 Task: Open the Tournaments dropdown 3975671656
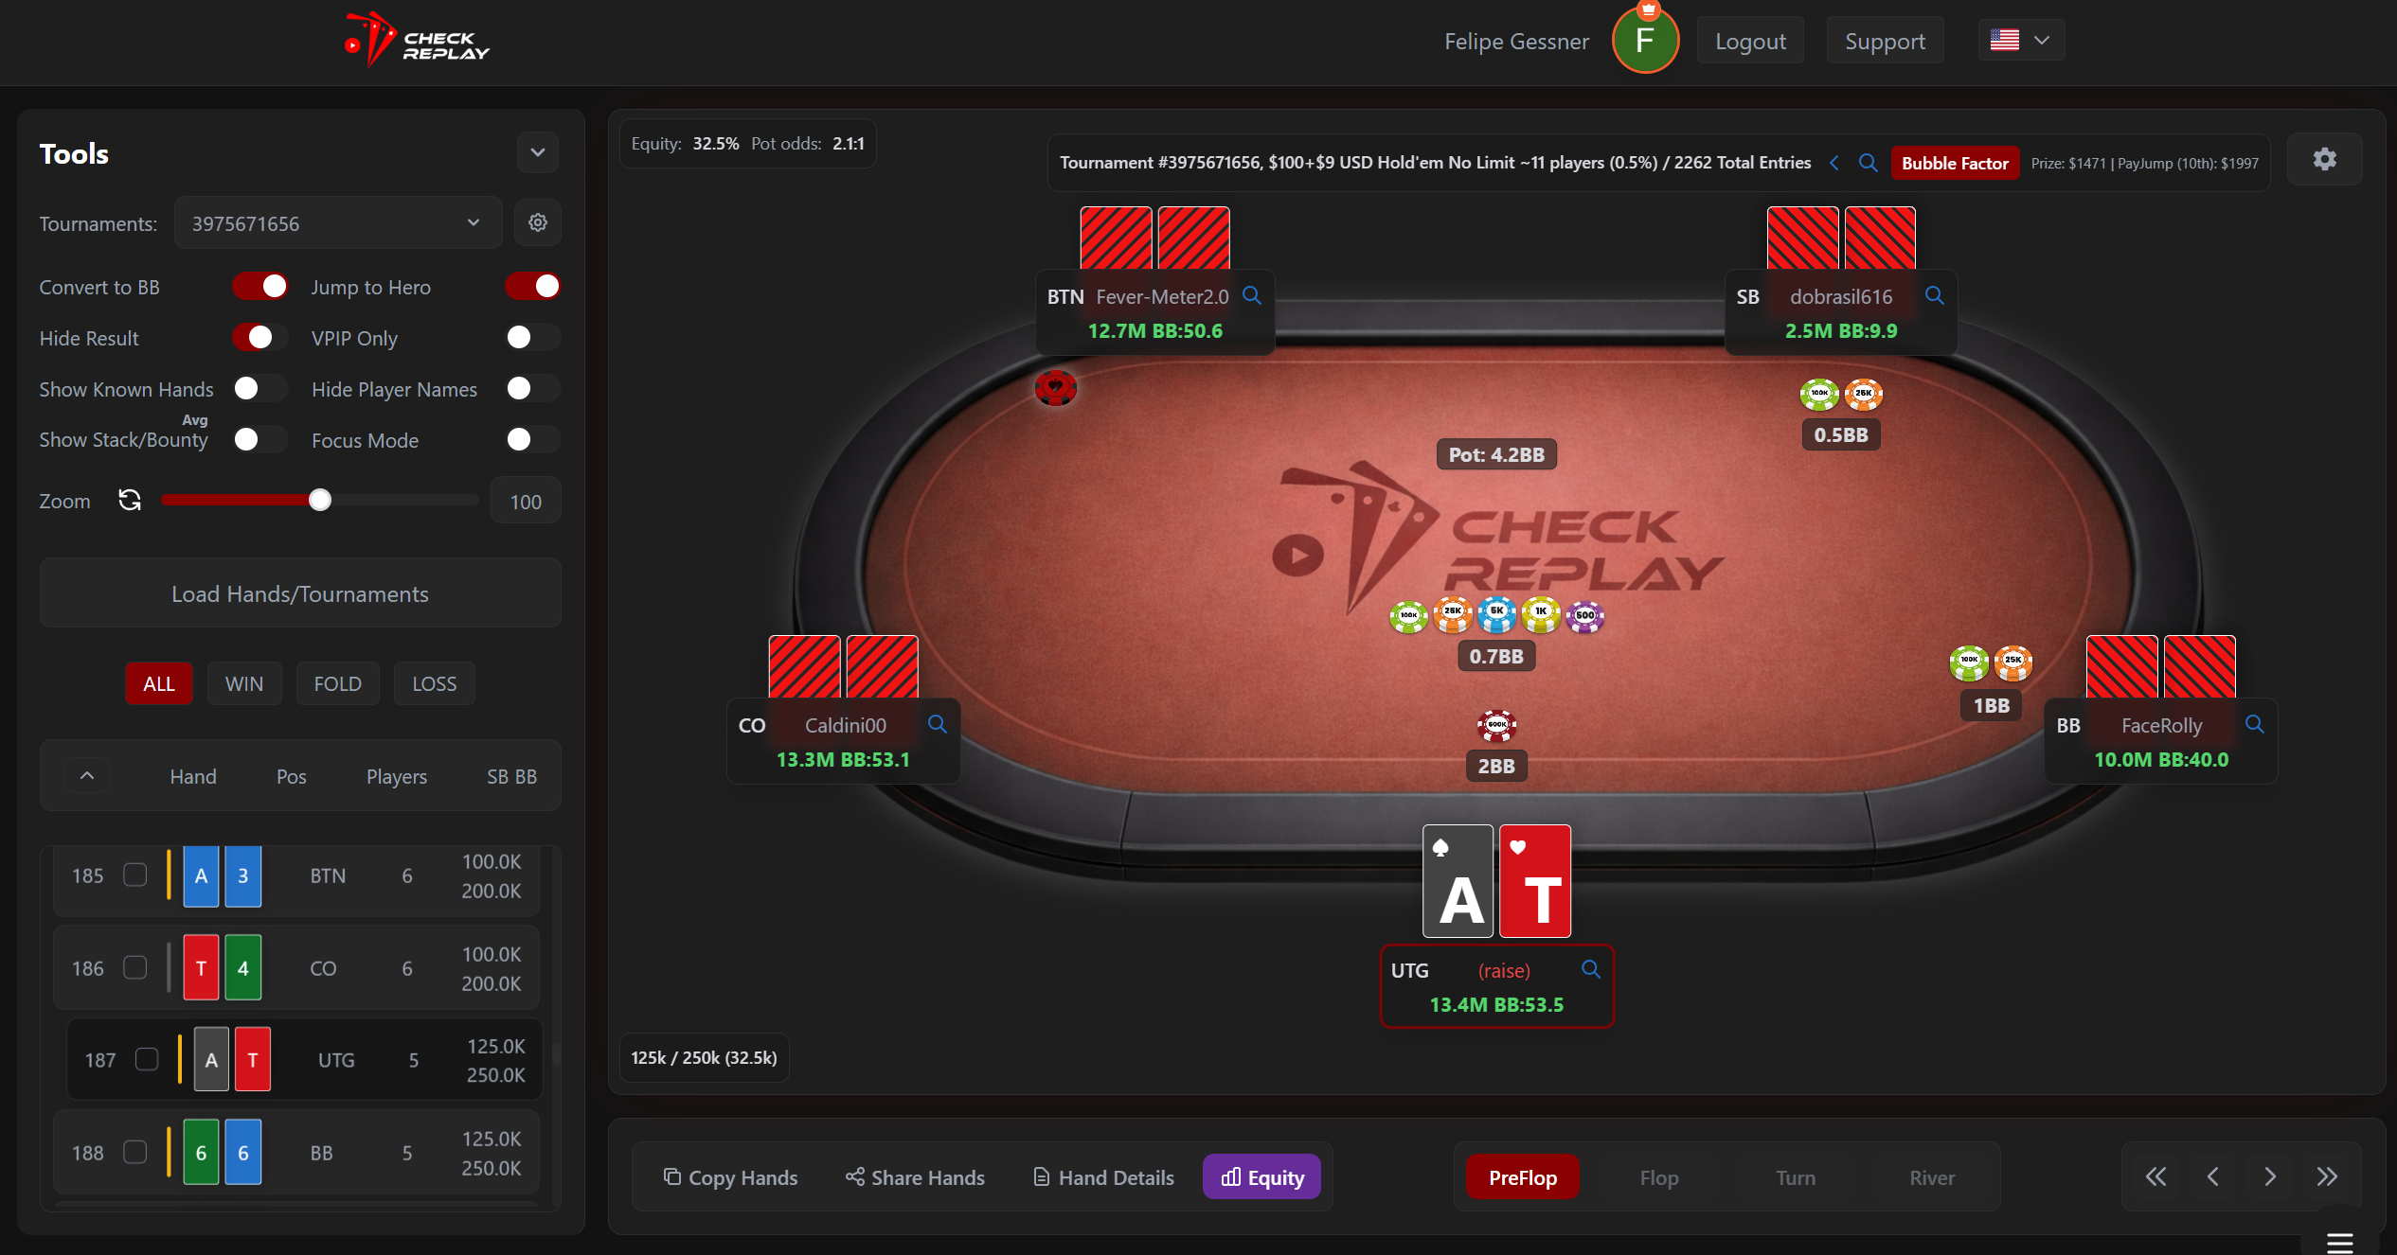point(338,222)
